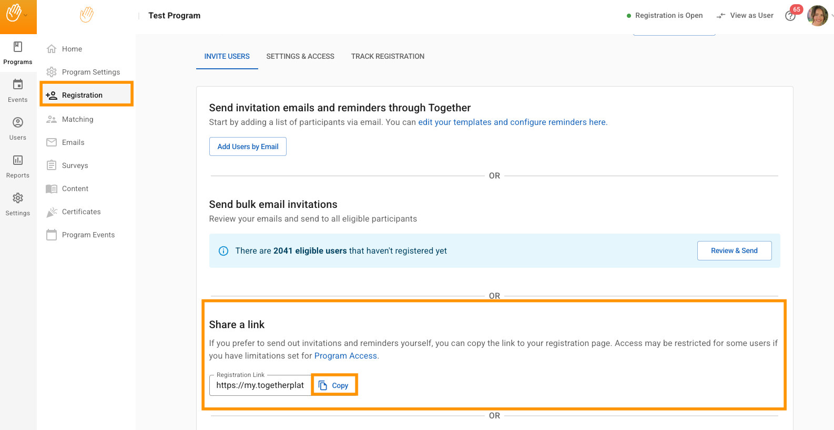834x430 pixels.
Task: Select the Invite Users tab
Action: (x=227, y=57)
